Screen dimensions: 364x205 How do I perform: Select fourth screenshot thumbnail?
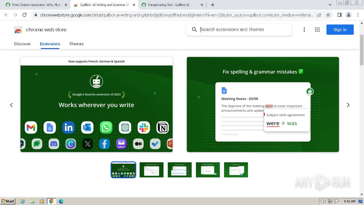(x=208, y=170)
